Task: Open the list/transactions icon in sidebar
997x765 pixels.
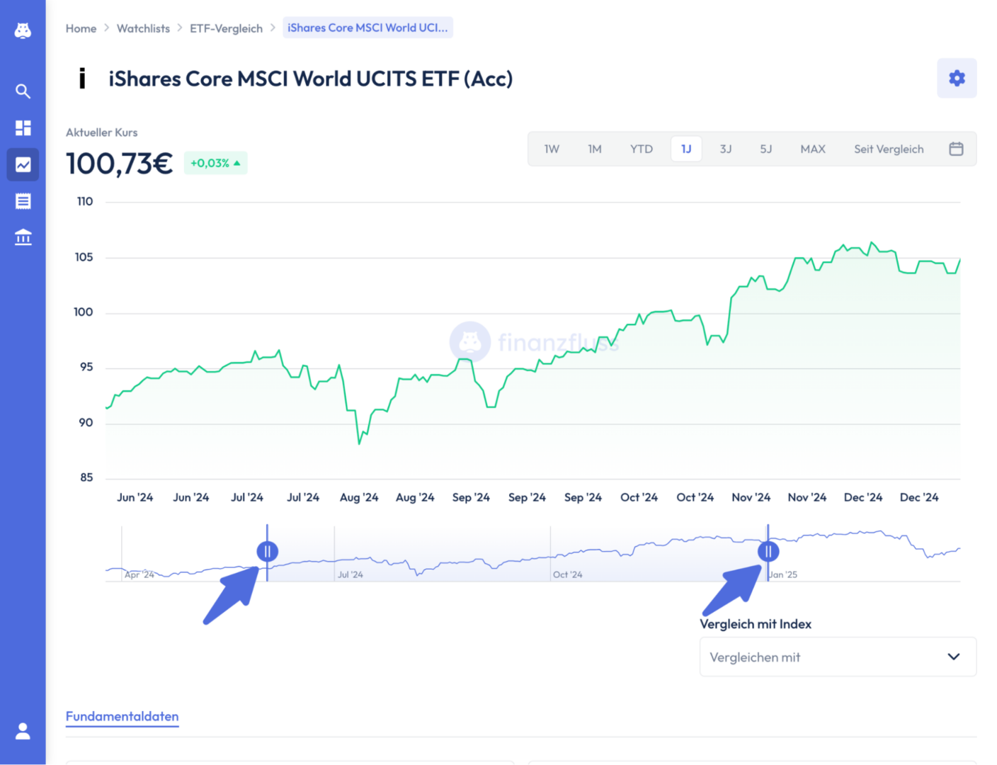Action: [x=23, y=201]
